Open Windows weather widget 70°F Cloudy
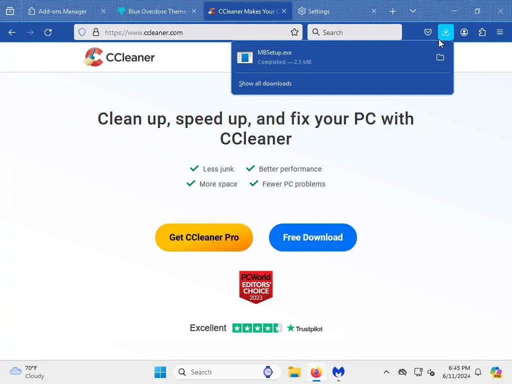 (26, 372)
